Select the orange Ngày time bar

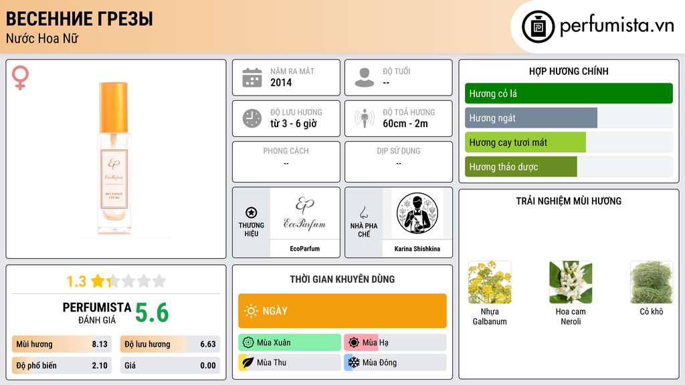[x=342, y=311]
